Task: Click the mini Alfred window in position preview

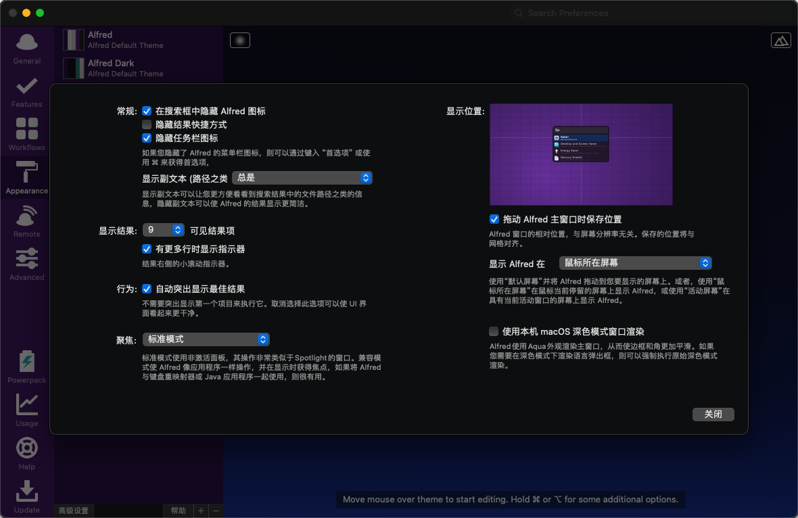Action: (x=581, y=144)
